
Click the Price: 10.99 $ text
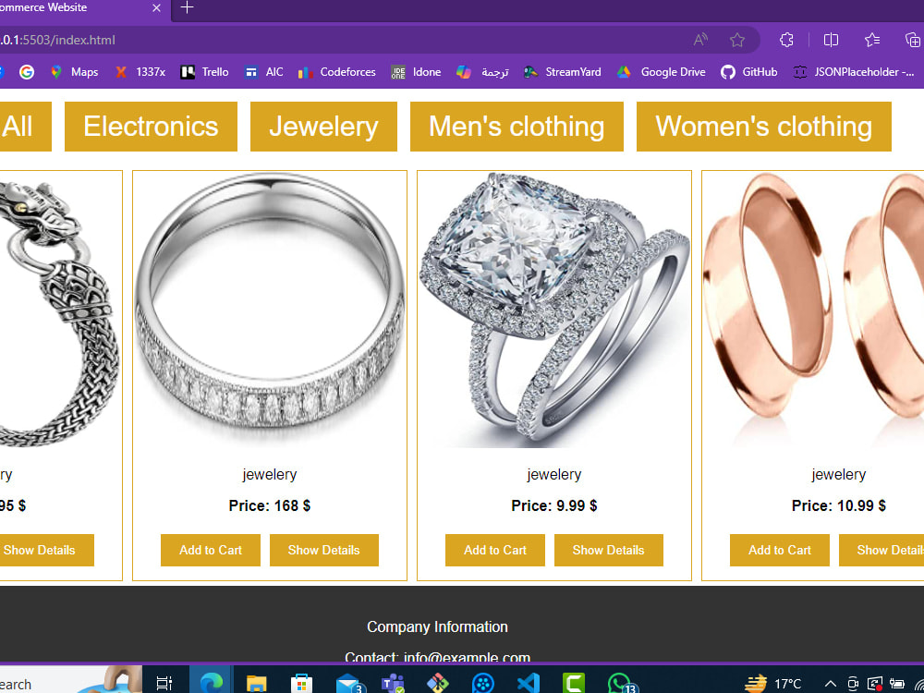coord(839,505)
